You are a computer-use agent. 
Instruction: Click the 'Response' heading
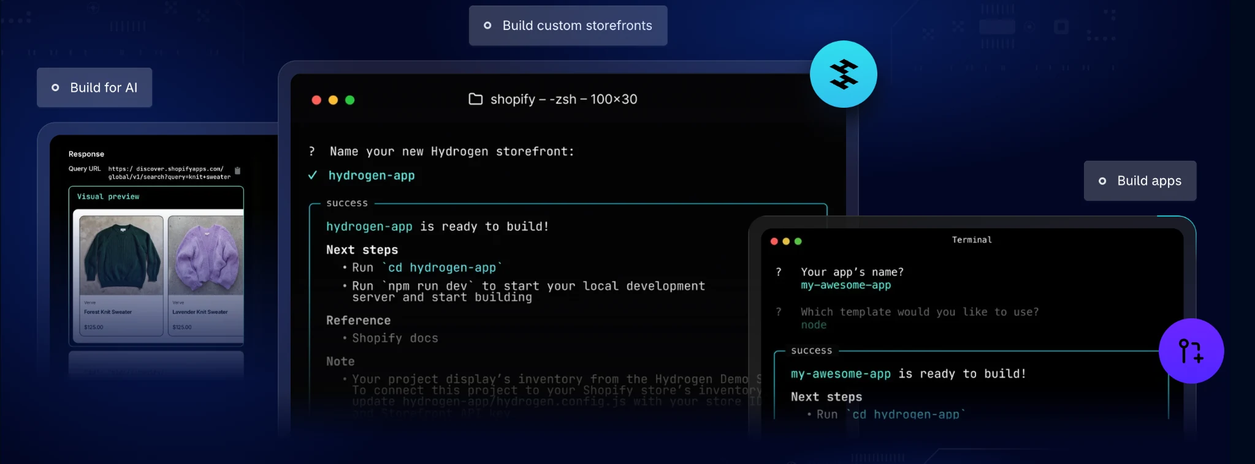point(86,154)
